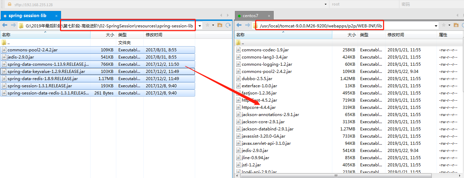Click the forward arrow in the remote pane
The width and height of the screenshot is (464, 178).
[247, 25]
